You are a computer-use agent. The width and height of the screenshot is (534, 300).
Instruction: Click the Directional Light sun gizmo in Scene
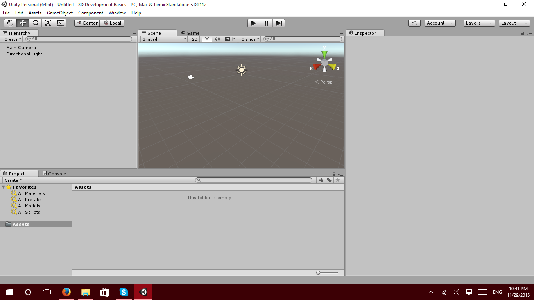pos(242,70)
